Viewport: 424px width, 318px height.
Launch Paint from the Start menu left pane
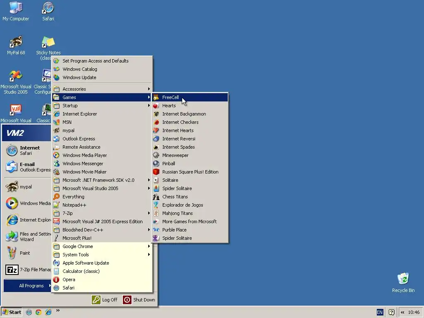(x=27, y=253)
